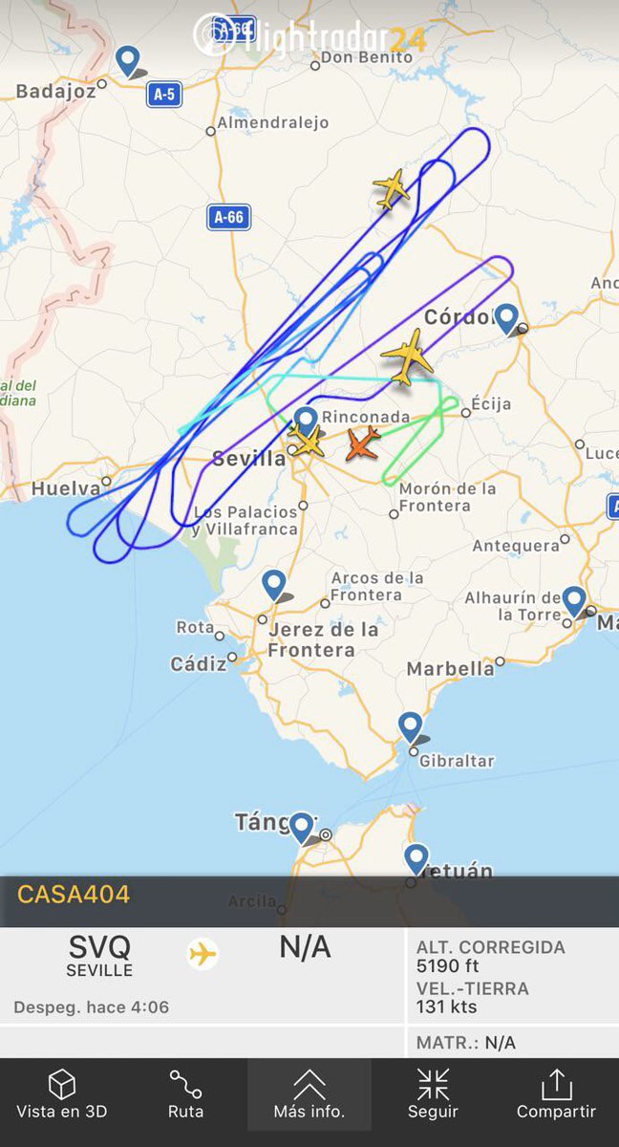Viewport: 619px width, 1147px height.
Task: Select the yellow aircraft southwest of Córdoba
Action: tap(408, 357)
